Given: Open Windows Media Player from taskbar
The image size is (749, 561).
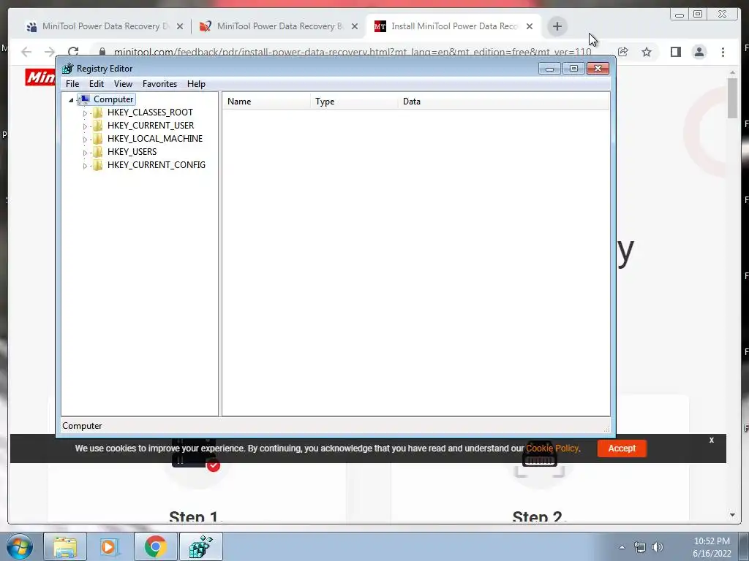Looking at the screenshot, I should coord(110,546).
